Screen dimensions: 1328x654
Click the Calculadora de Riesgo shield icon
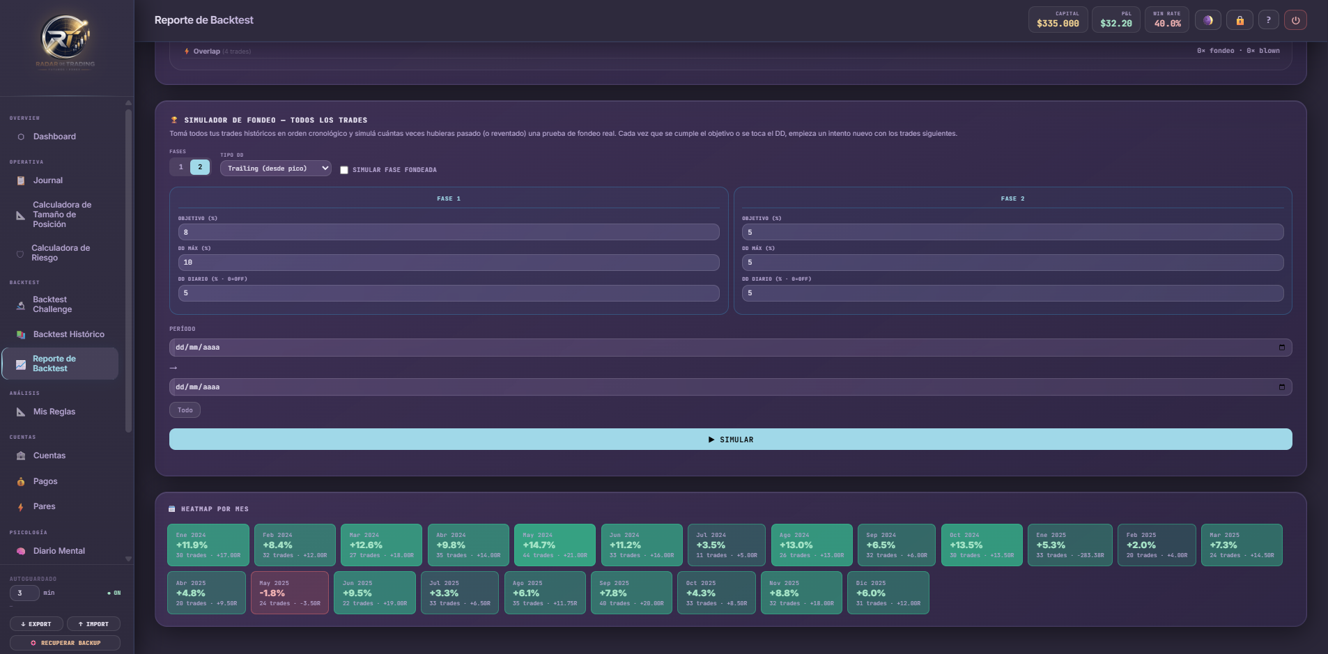[x=20, y=254]
